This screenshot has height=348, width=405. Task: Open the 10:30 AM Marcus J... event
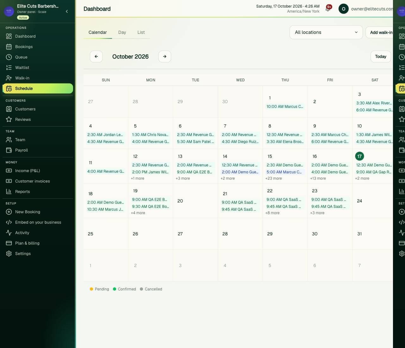105,209
